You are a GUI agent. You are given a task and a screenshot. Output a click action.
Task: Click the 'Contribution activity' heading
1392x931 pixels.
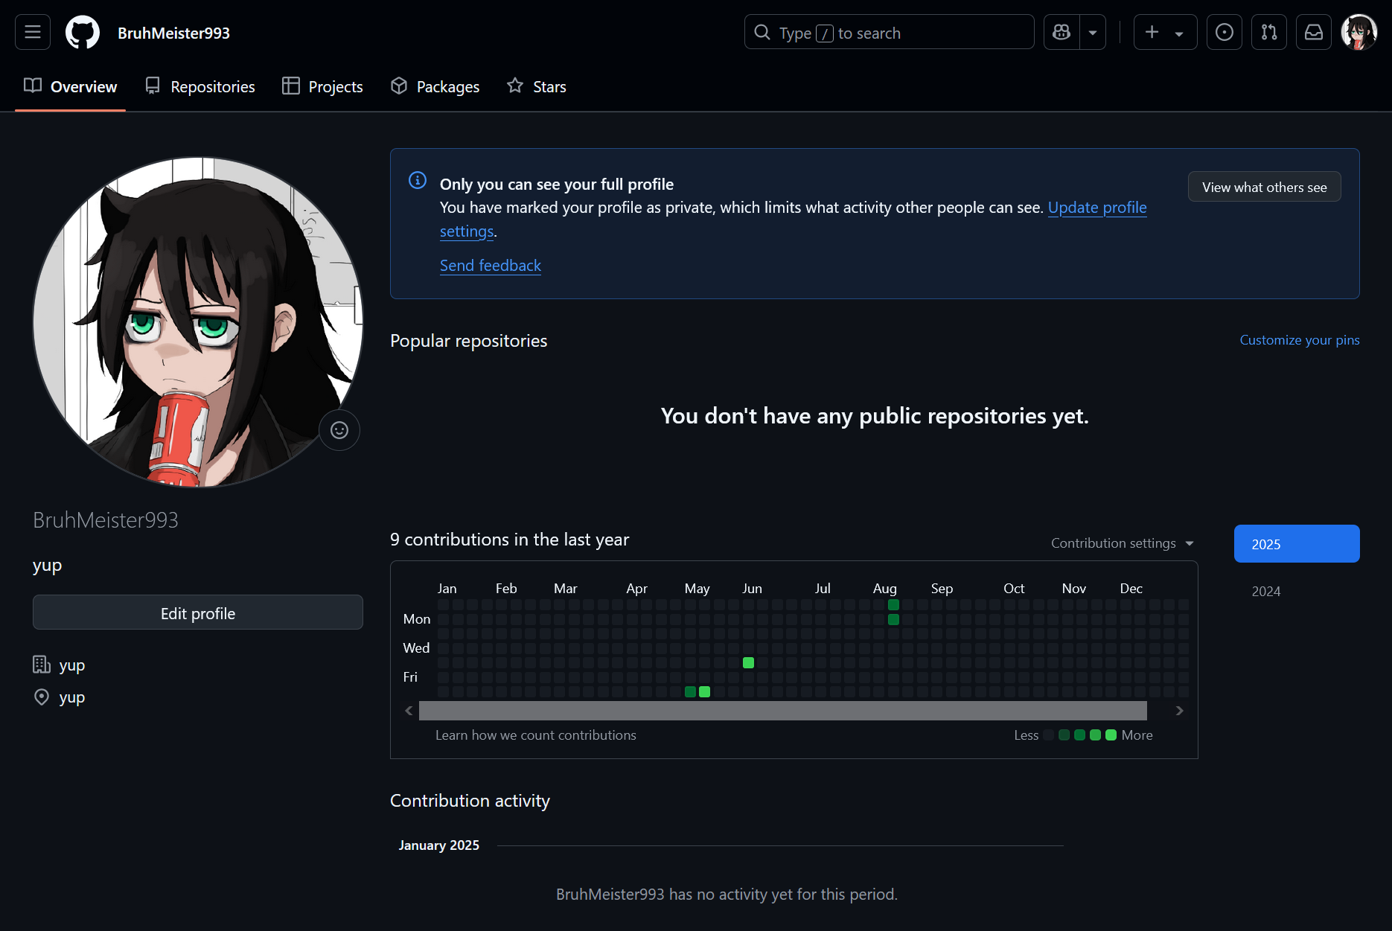pyautogui.click(x=470, y=801)
